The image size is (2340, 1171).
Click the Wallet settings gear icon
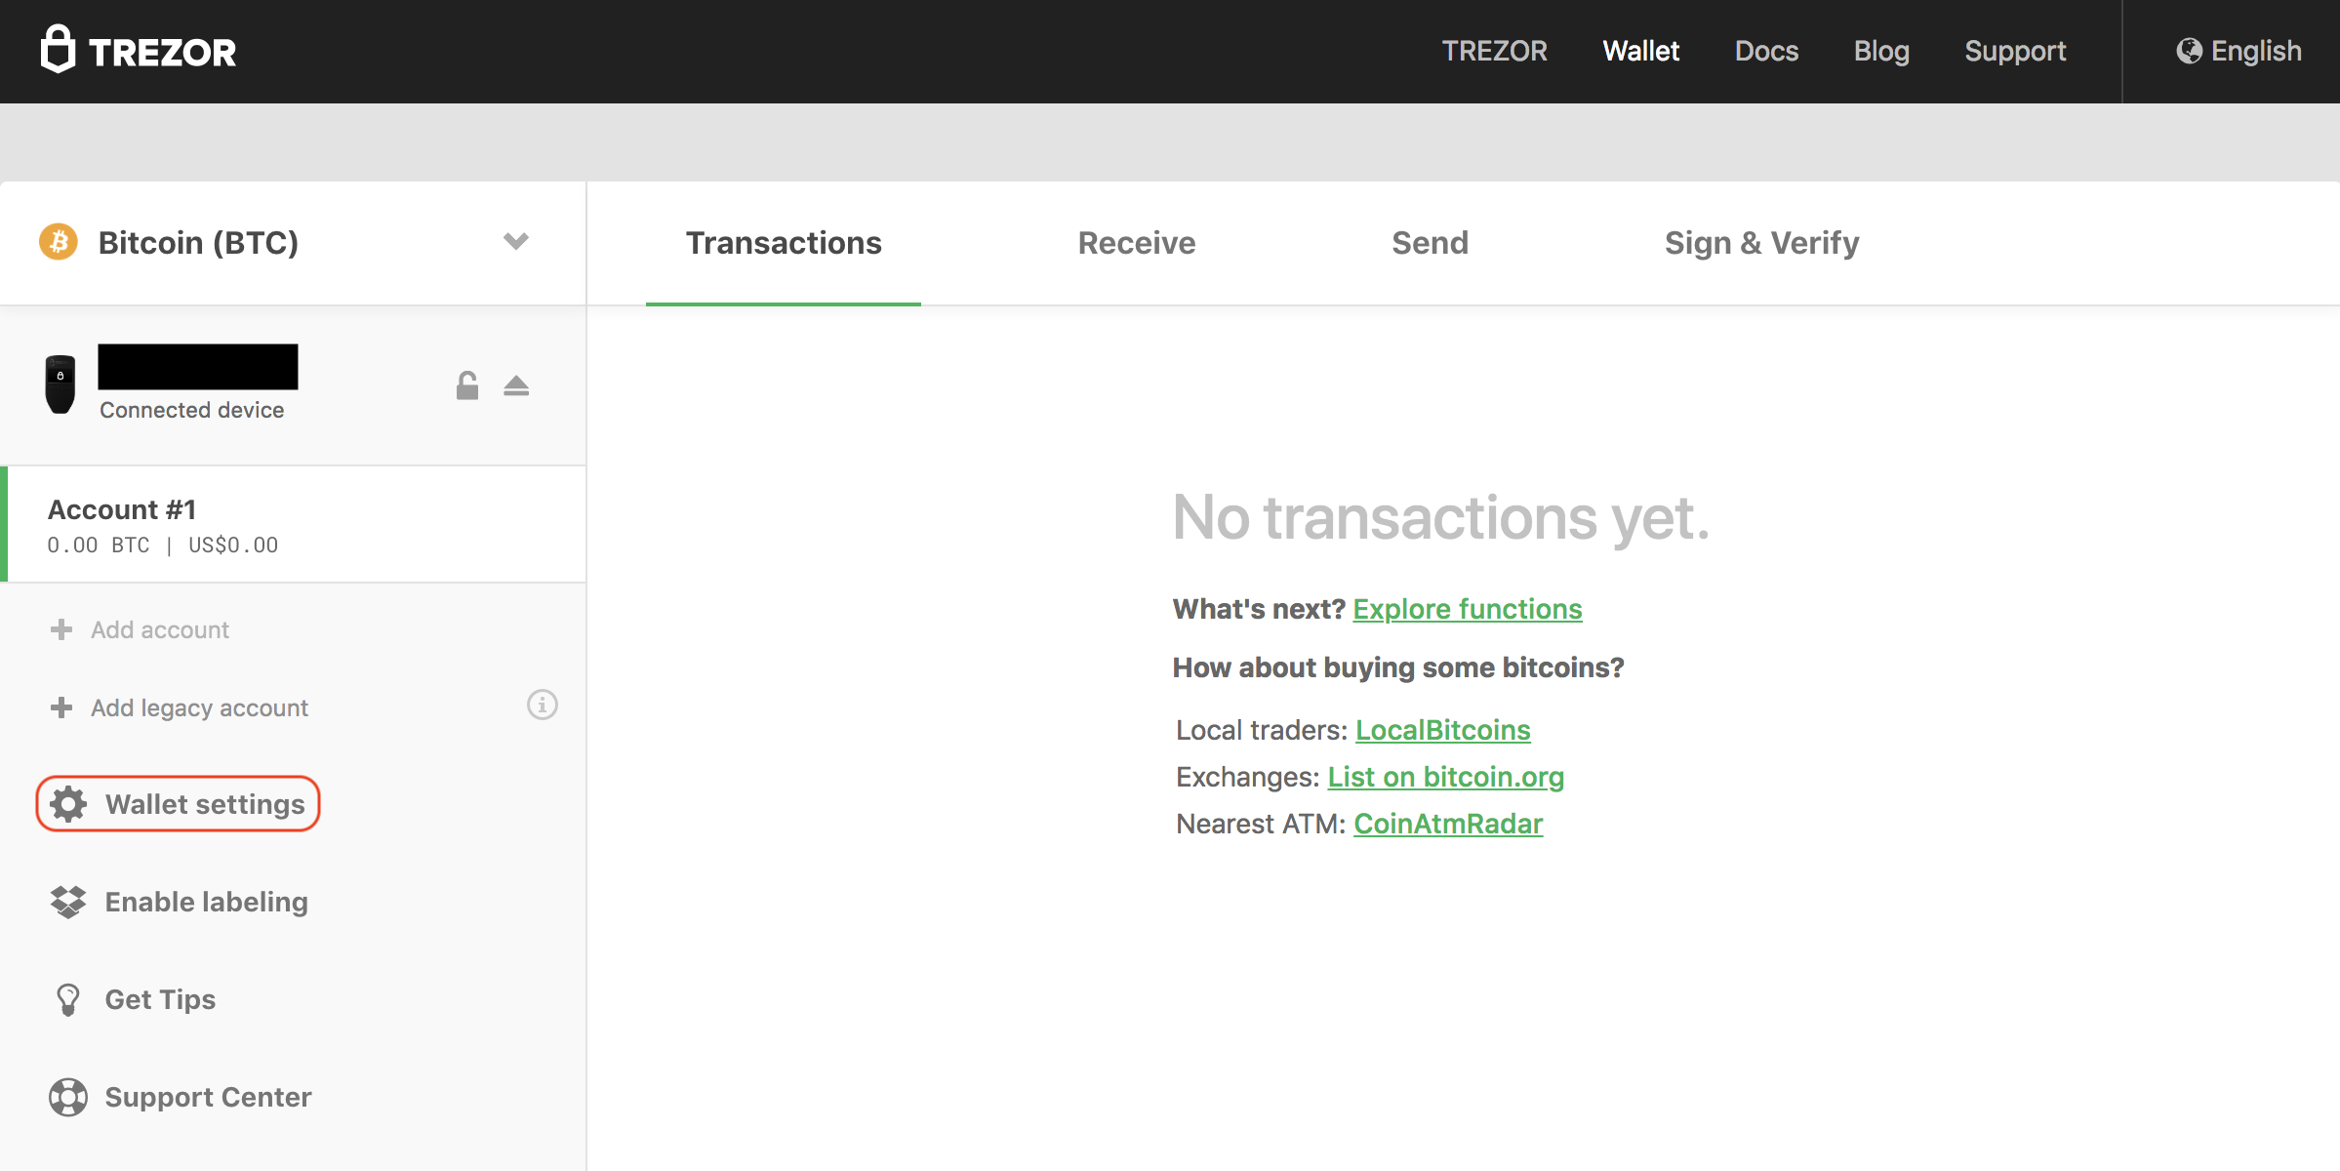pyautogui.click(x=68, y=804)
